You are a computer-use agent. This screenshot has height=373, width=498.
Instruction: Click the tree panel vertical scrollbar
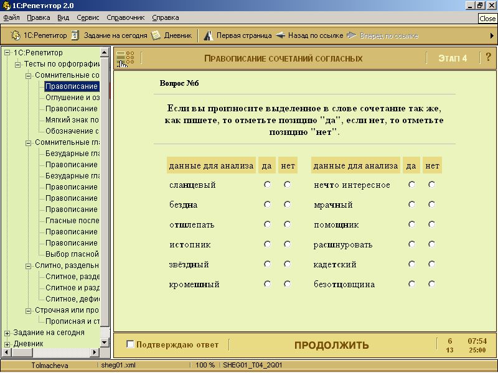pos(105,186)
